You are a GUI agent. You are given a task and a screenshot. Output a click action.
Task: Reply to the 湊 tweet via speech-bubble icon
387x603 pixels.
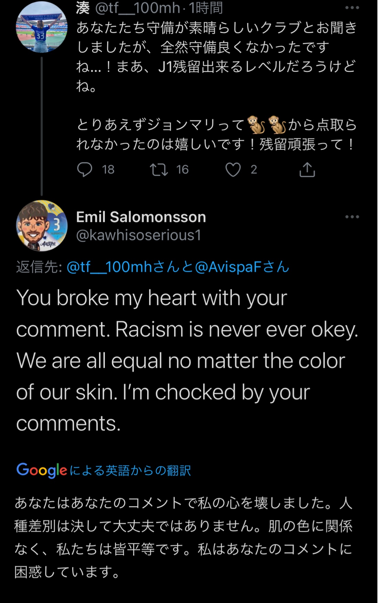pyautogui.click(x=85, y=169)
